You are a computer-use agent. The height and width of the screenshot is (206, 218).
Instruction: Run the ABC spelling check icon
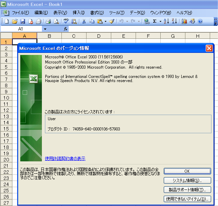pyautogui.click(x=66, y=21)
